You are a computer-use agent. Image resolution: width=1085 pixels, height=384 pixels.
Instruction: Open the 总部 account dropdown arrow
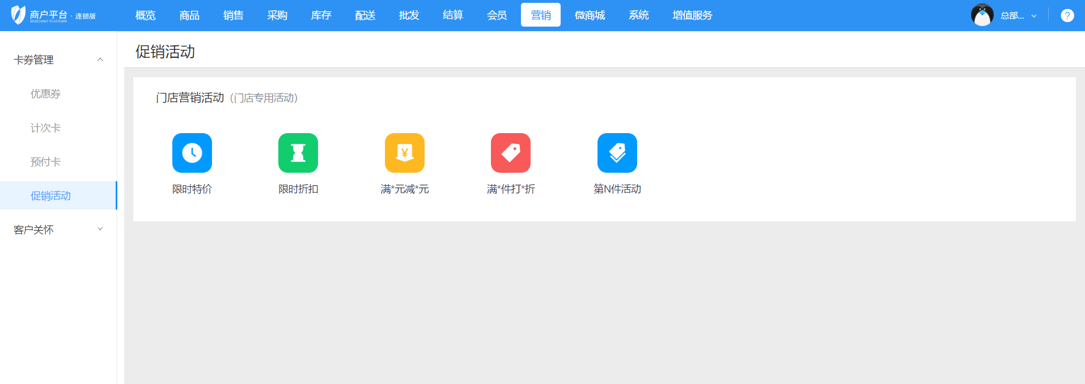1034,16
